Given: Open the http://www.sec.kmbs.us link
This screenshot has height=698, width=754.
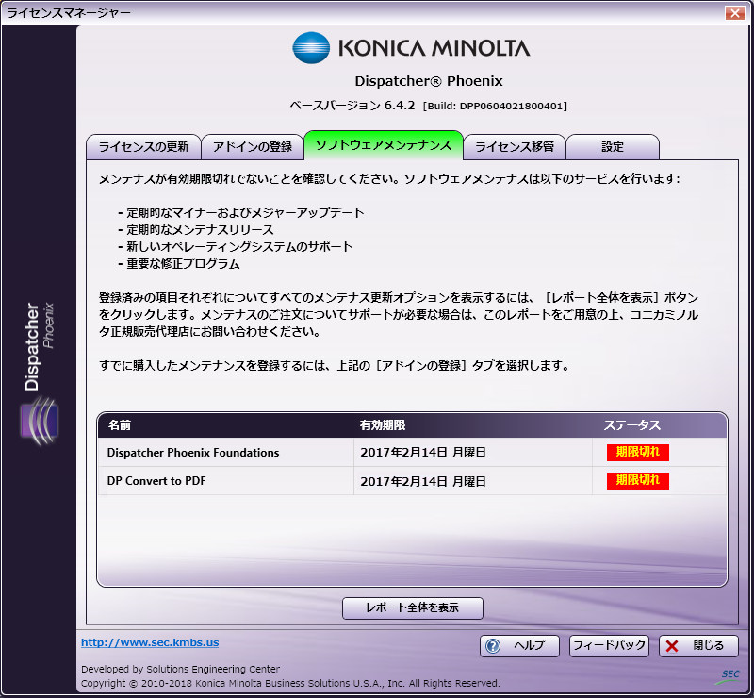Looking at the screenshot, I should (x=150, y=642).
